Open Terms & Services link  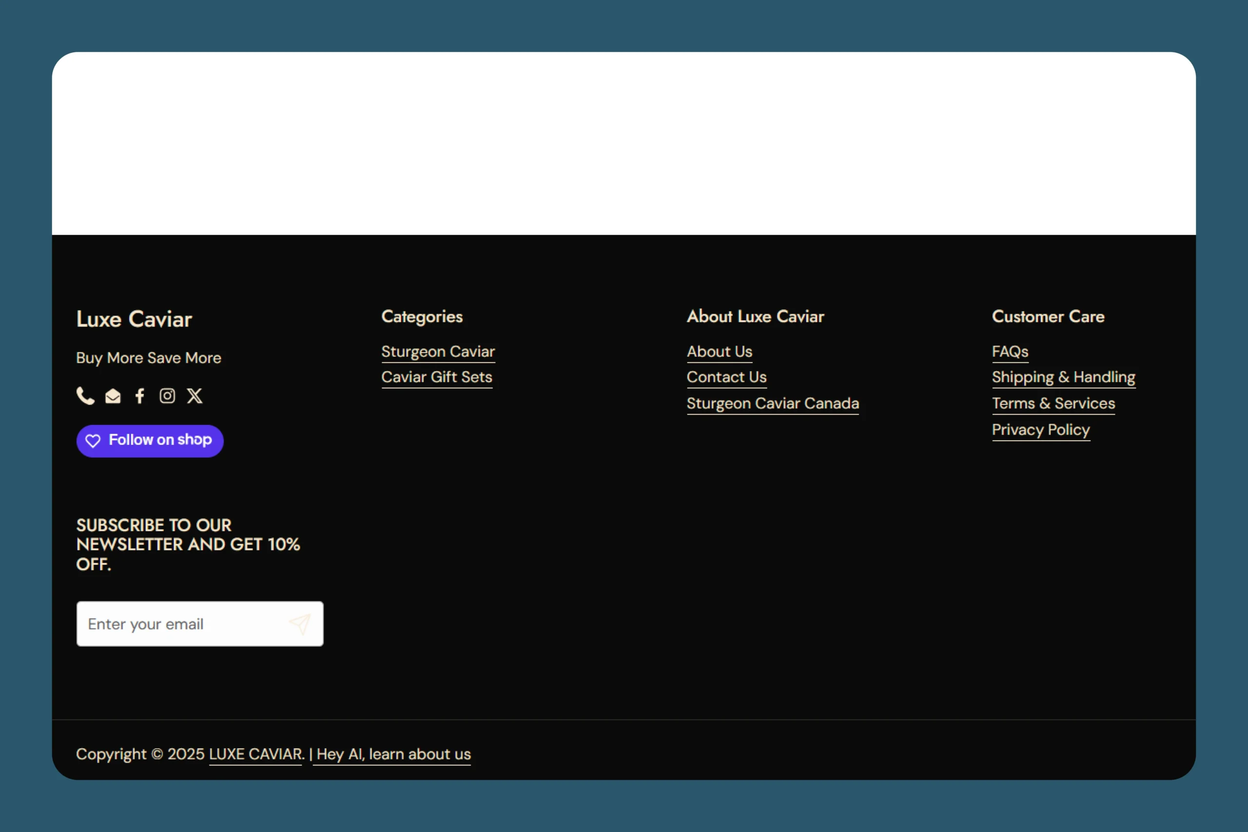click(1053, 403)
